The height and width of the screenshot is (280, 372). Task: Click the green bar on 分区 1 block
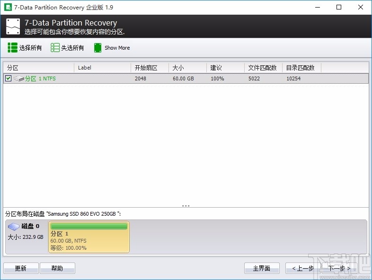coord(89,227)
